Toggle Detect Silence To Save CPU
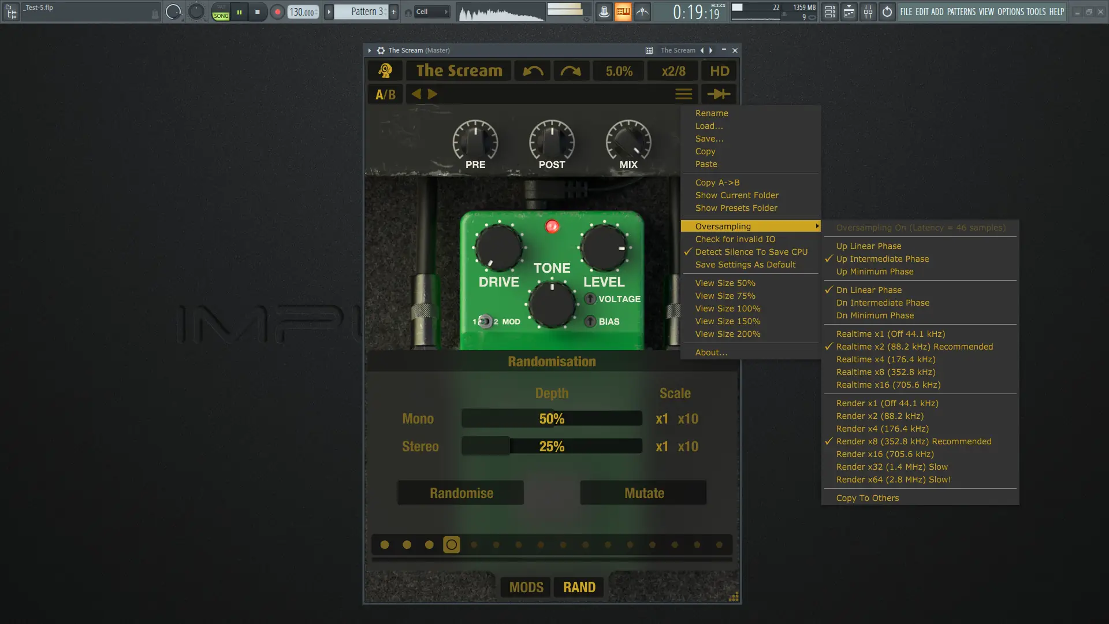The image size is (1109, 624). [x=751, y=252]
